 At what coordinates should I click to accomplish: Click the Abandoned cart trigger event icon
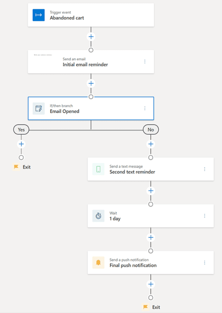[x=39, y=15]
